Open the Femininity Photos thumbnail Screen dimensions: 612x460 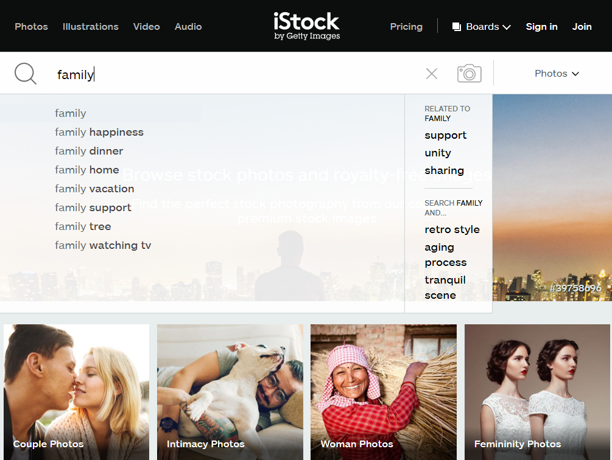pyautogui.click(x=537, y=392)
